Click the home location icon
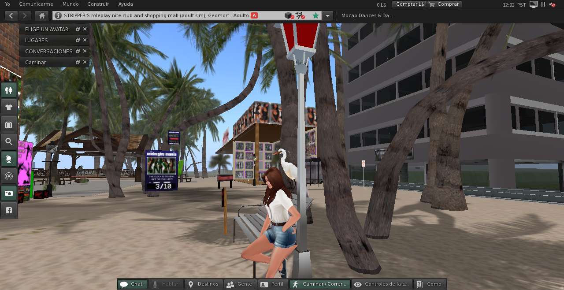Viewport: 564px width, 290px height. 42,15
